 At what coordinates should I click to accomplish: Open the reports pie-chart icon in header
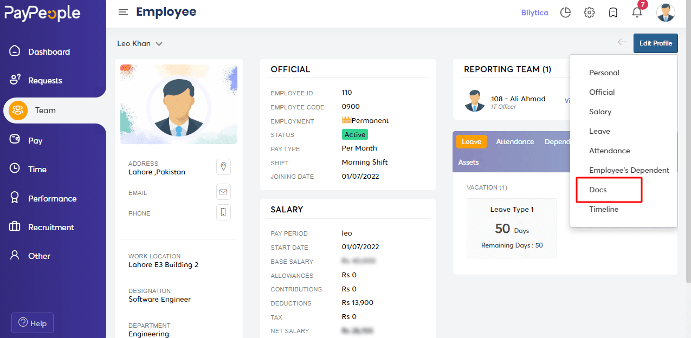(565, 12)
